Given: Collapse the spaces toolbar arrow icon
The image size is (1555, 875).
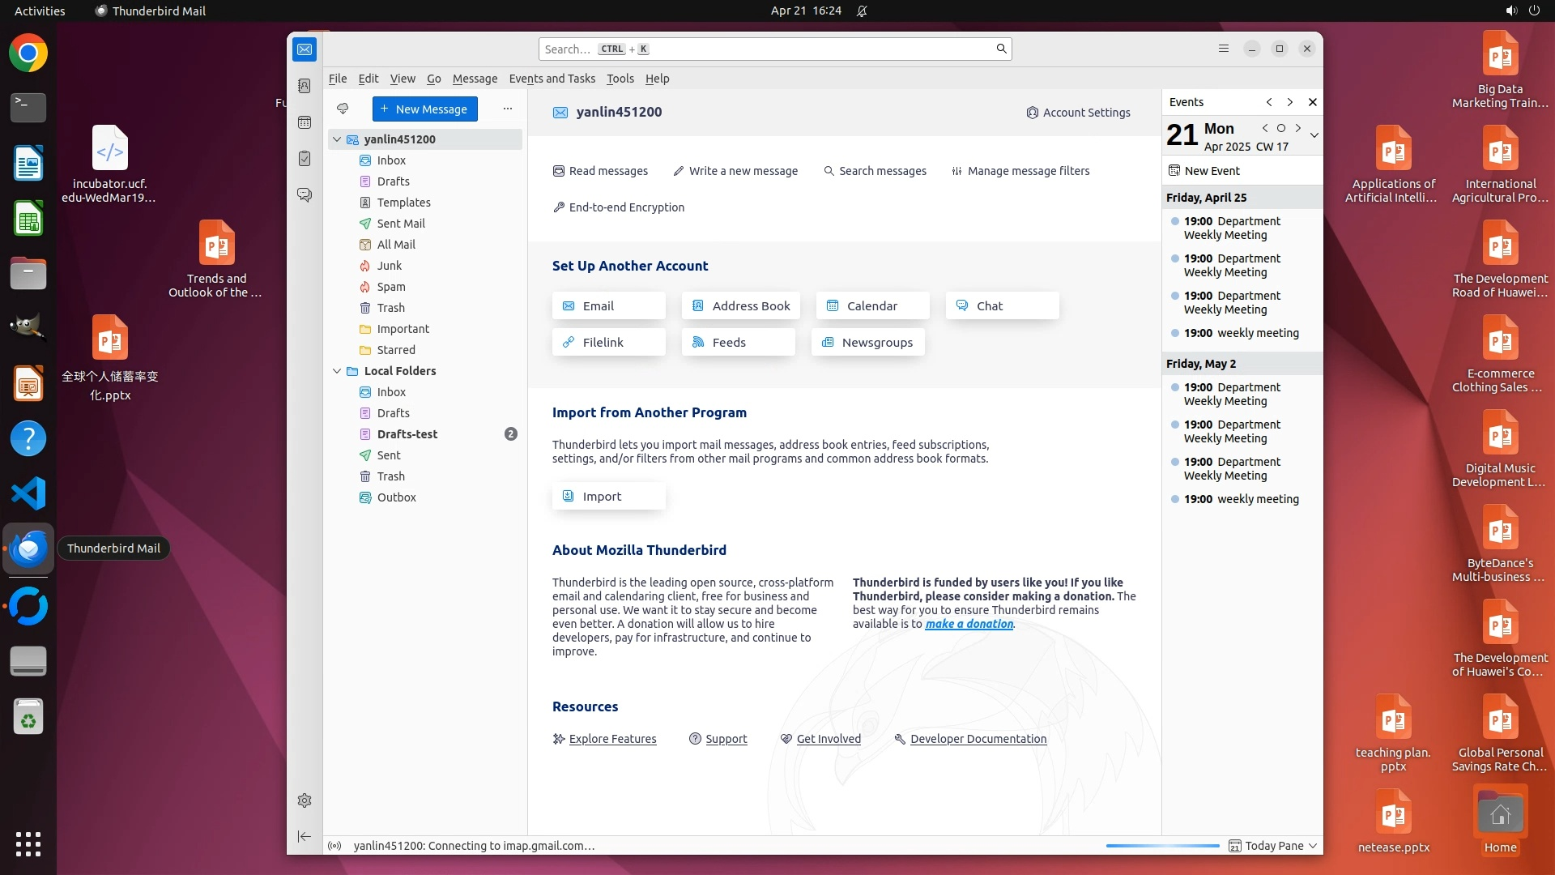Looking at the screenshot, I should coord(305,837).
